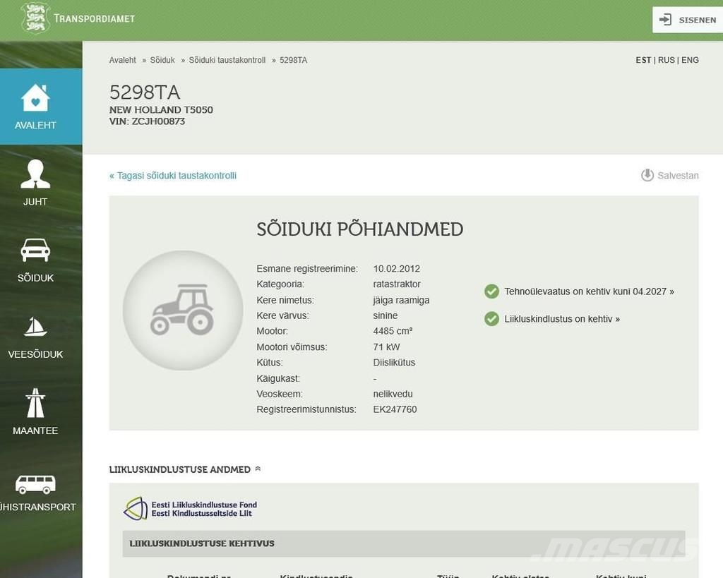Open Sõiduki taustakontroll breadcrumb

tap(227, 61)
